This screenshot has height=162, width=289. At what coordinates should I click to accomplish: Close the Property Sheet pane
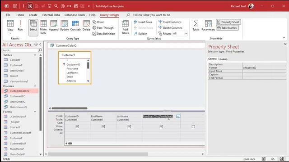click(285, 44)
